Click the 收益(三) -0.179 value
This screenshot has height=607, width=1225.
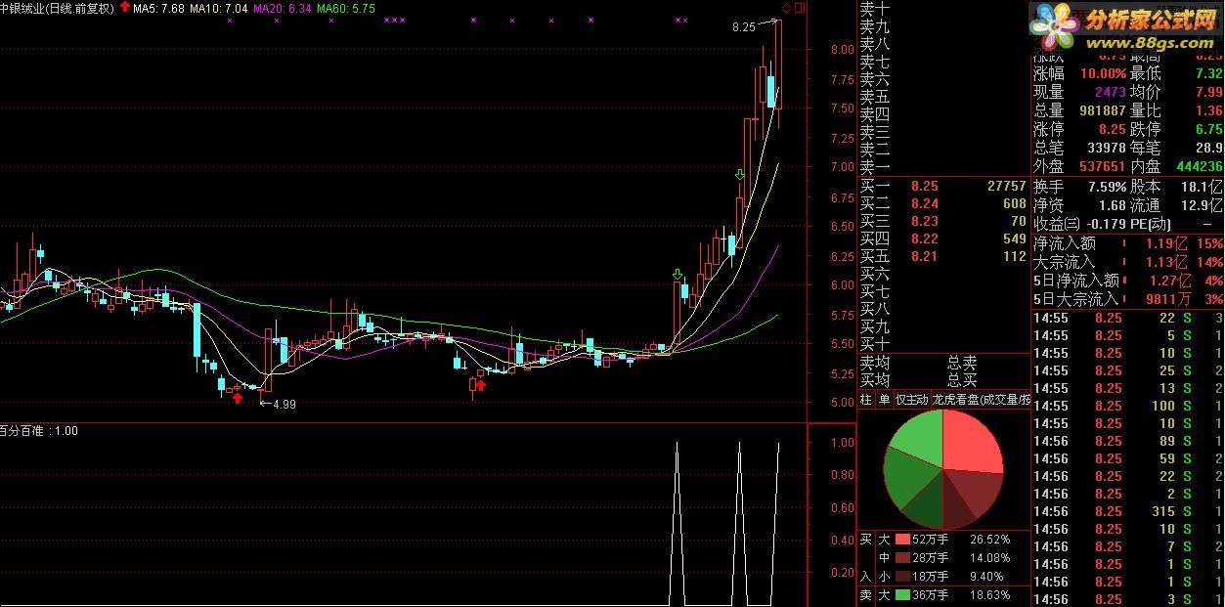(x=1107, y=224)
